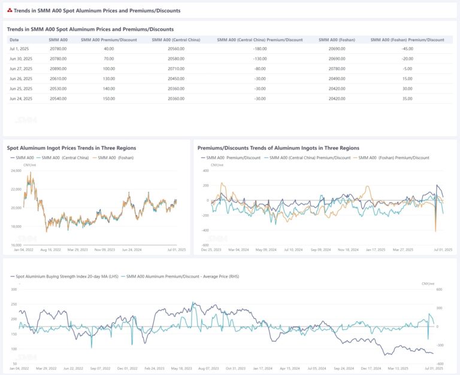460x375 pixels.
Task: Click the 130.00 premium value cell
Action: coord(109,78)
